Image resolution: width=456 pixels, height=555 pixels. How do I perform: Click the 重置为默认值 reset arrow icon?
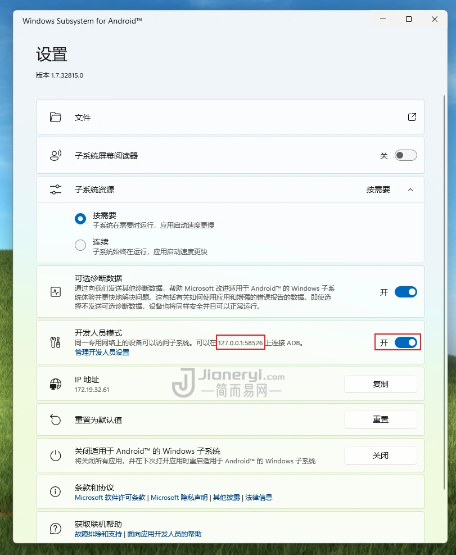click(56, 420)
